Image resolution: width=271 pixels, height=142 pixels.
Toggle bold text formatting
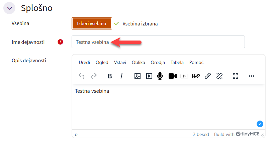click(x=110, y=76)
